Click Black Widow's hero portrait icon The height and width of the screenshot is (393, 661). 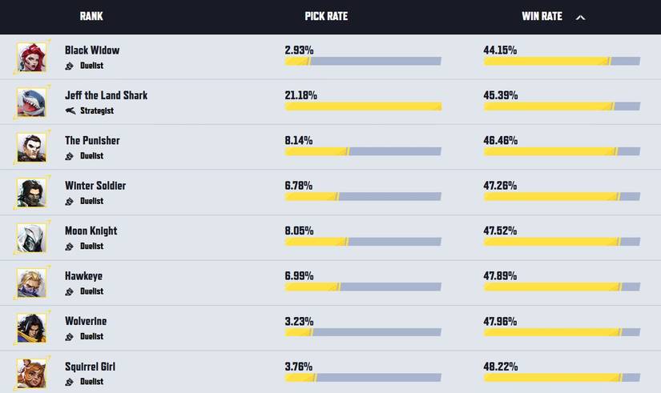pyautogui.click(x=32, y=57)
